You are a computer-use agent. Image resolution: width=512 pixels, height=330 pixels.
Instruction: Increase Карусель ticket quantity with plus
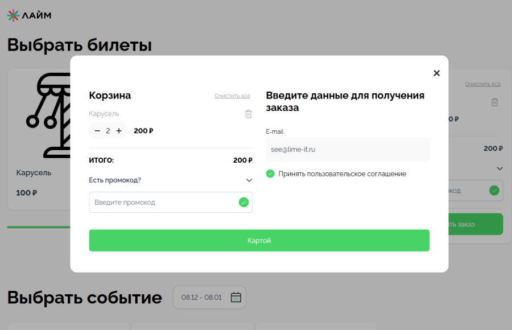(119, 131)
